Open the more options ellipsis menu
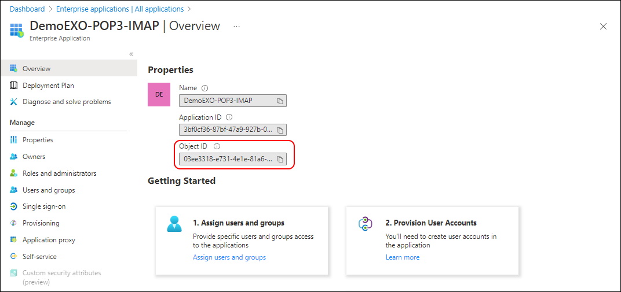The height and width of the screenshot is (292, 621). (x=237, y=26)
